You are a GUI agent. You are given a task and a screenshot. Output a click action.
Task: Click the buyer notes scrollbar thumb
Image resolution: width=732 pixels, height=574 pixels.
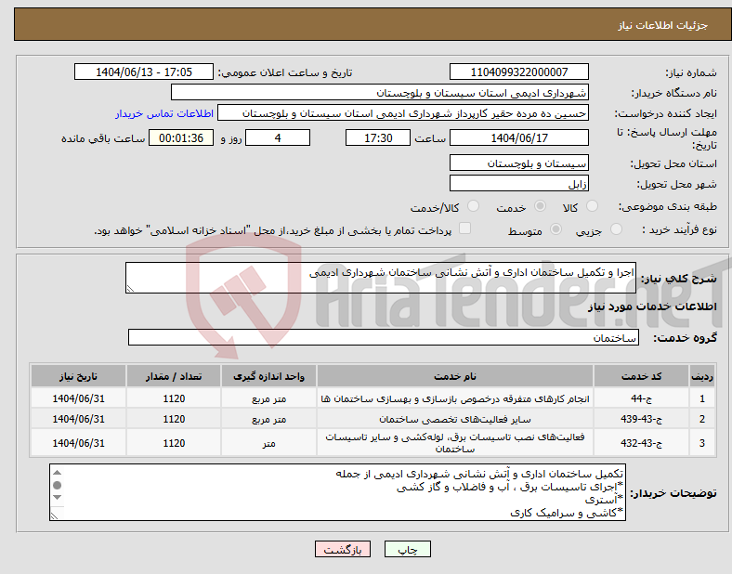click(57, 486)
